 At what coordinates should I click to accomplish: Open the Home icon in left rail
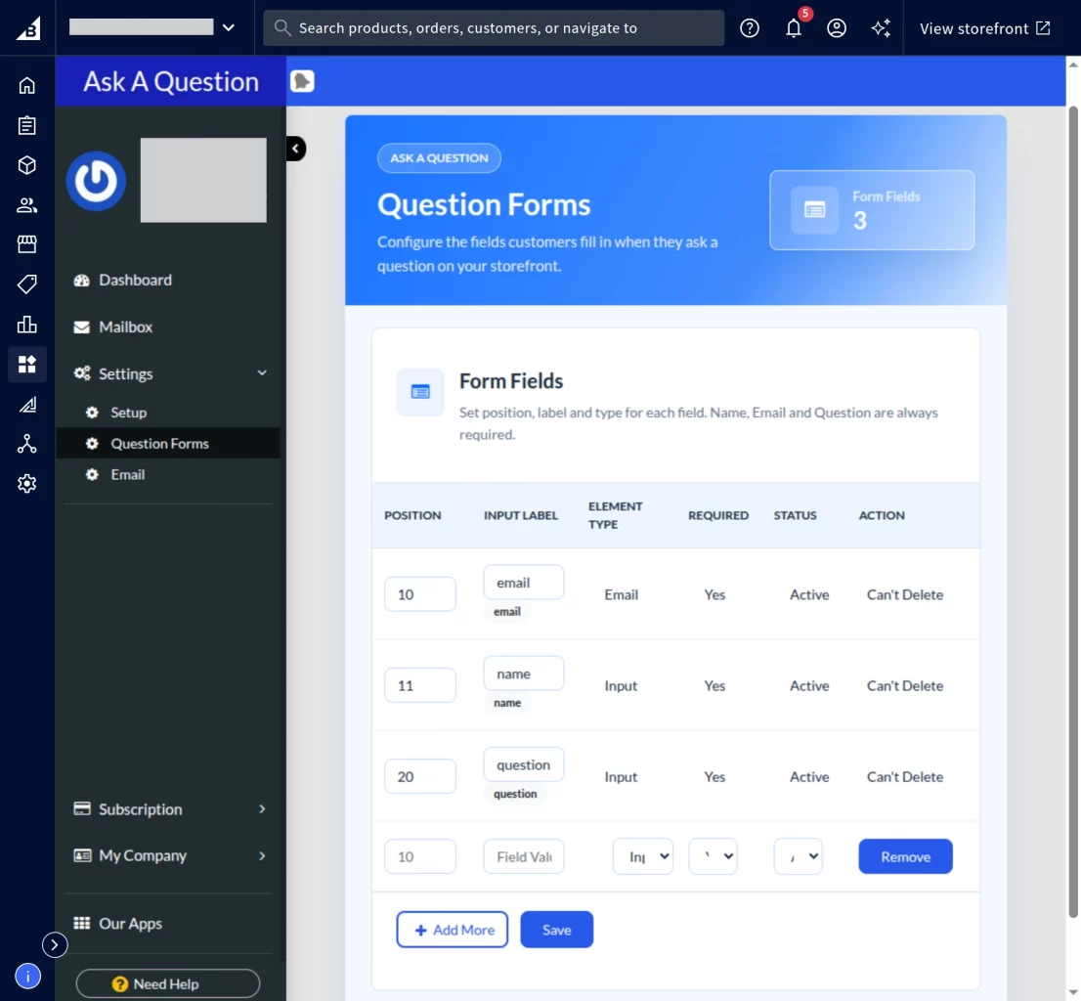pyautogui.click(x=27, y=85)
